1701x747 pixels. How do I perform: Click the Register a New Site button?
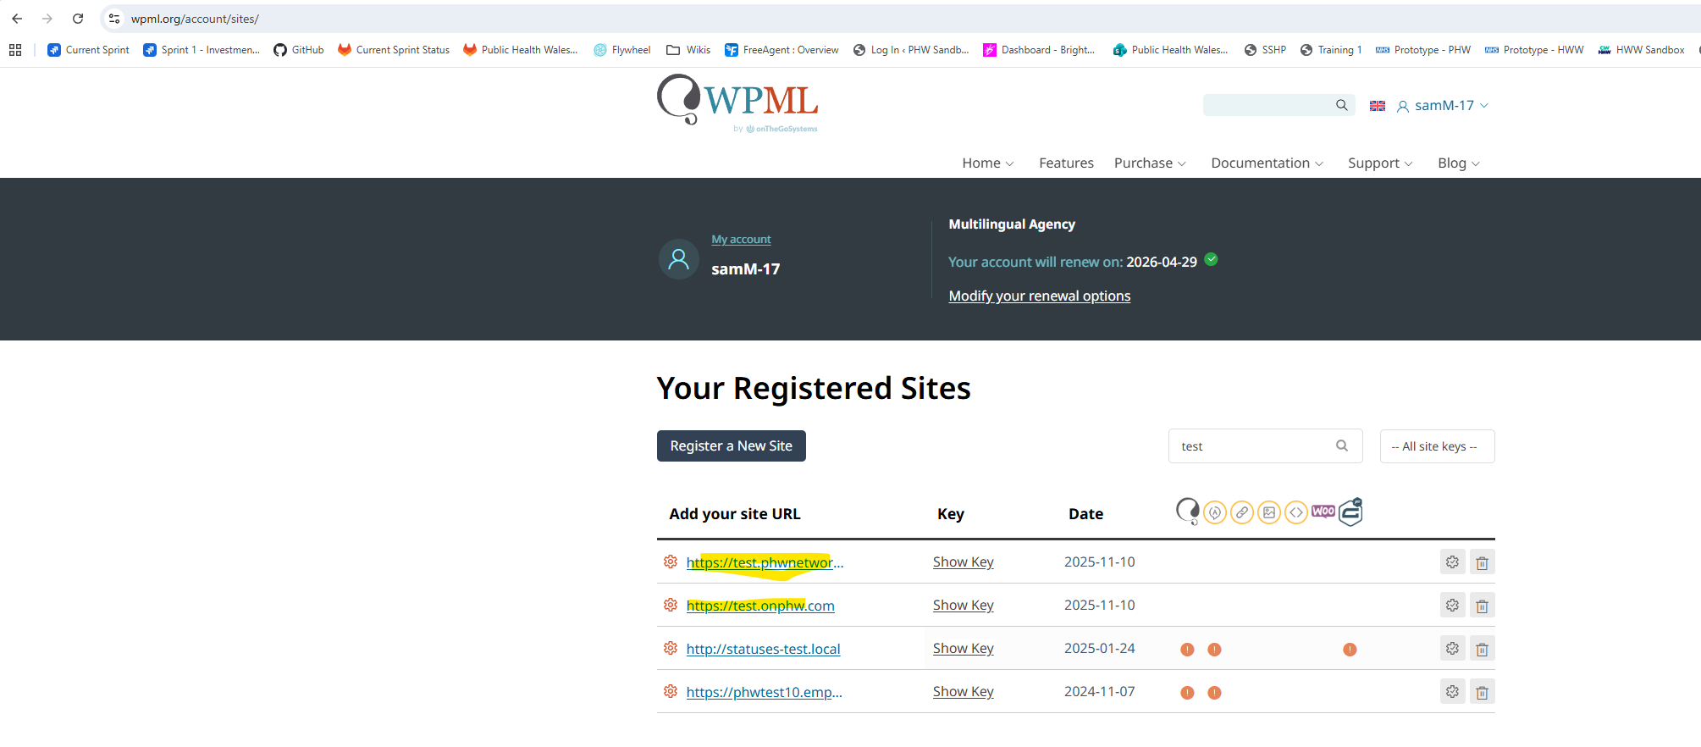point(732,446)
